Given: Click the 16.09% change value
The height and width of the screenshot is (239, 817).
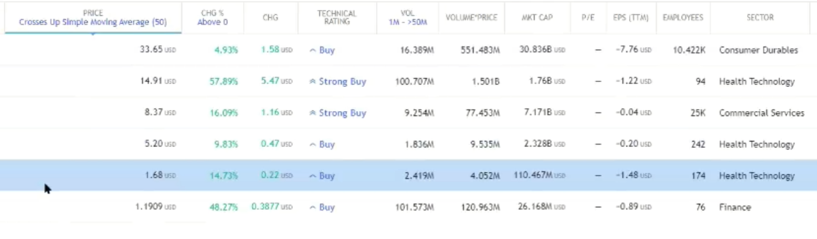Looking at the screenshot, I should 223,113.
